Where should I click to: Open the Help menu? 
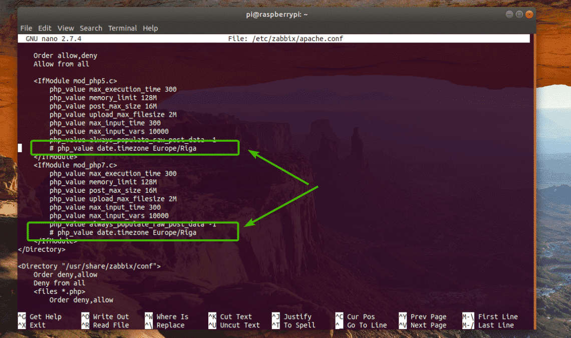(150, 28)
